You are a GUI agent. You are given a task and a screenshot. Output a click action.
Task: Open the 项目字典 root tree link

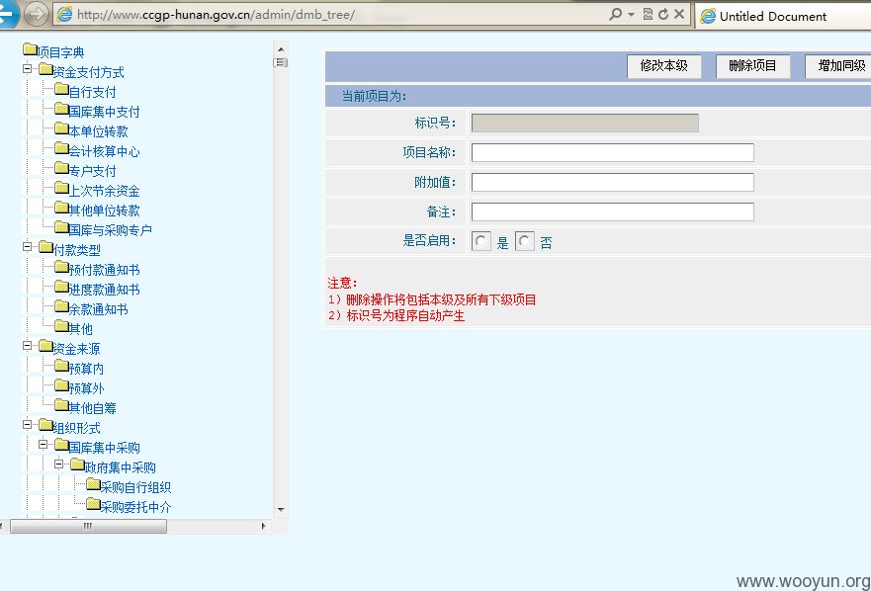[61, 52]
